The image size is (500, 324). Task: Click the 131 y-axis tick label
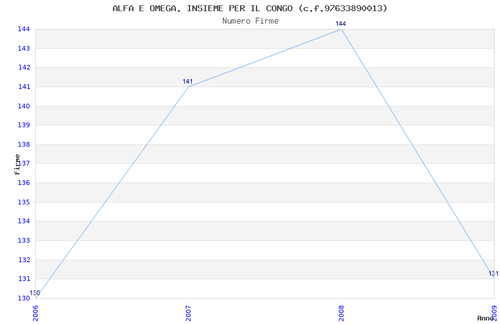[x=24, y=279]
